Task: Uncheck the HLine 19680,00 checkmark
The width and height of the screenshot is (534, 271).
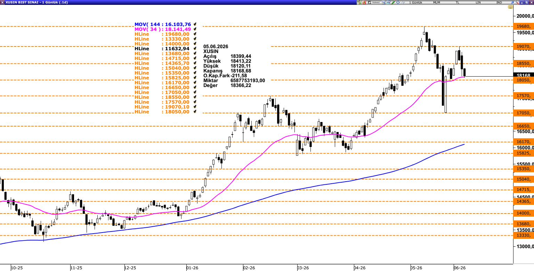Action: coord(195,34)
